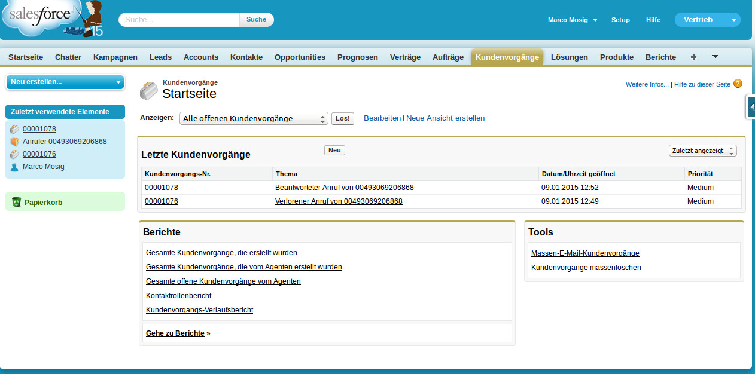
Task: Open the Setup menu item
Action: click(620, 19)
